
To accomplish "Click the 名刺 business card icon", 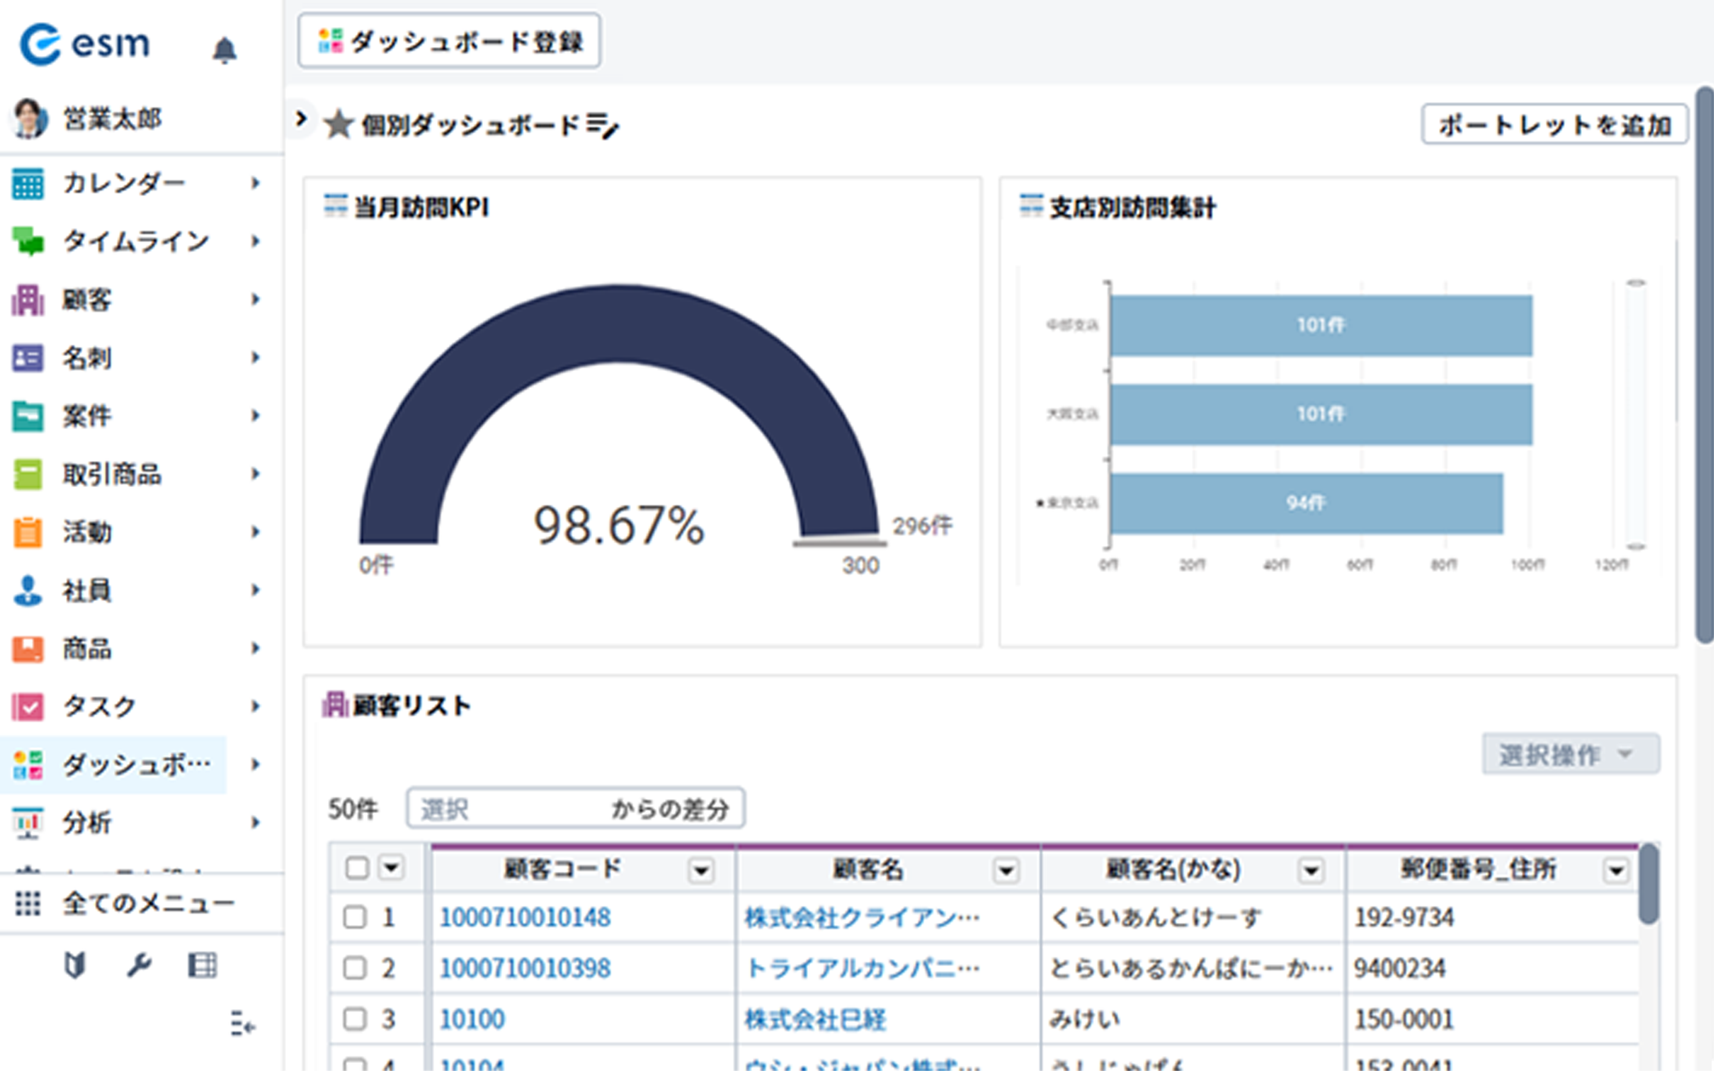I will coord(29,358).
